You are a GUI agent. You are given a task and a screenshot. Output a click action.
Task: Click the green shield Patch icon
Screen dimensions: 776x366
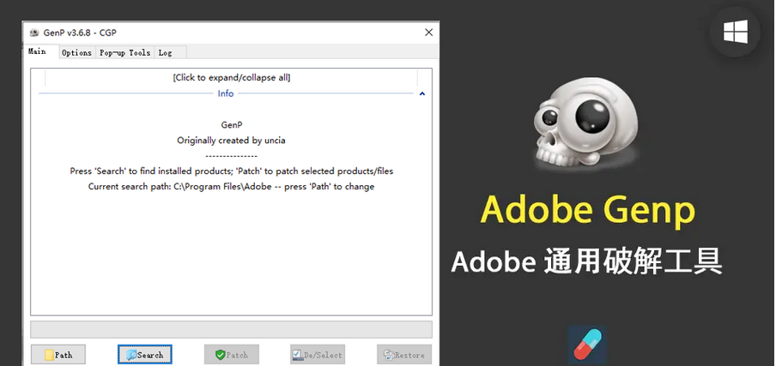point(220,355)
